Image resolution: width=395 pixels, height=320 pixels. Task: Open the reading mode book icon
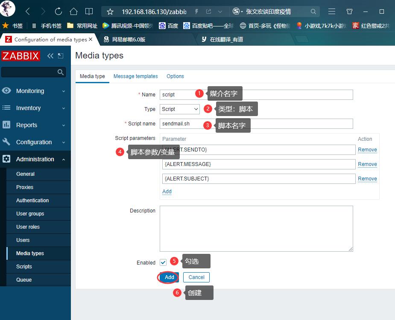(x=89, y=12)
